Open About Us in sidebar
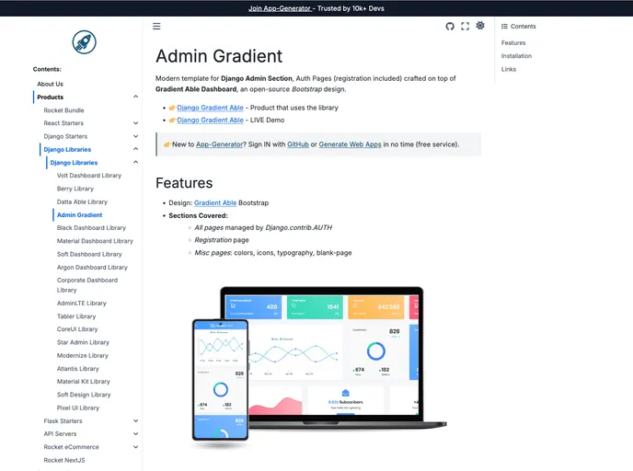The width and height of the screenshot is (633, 471). coord(50,84)
